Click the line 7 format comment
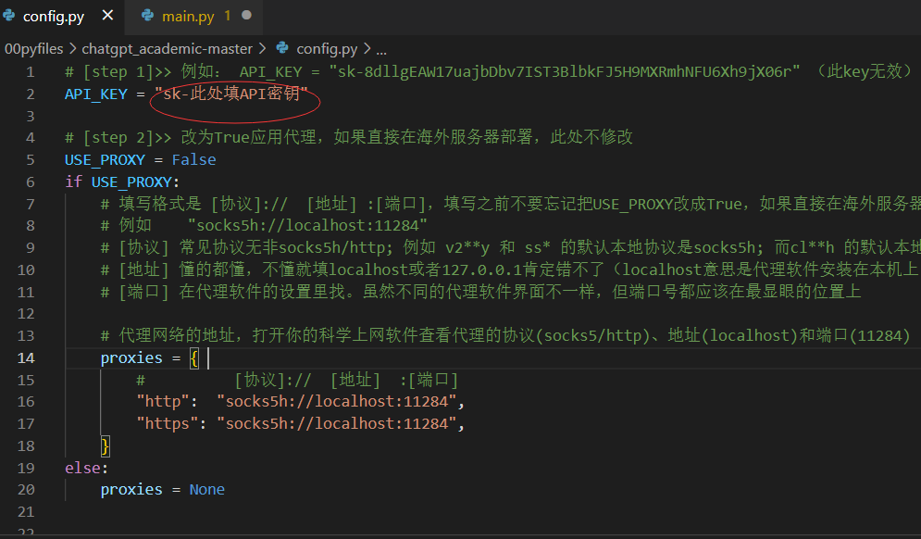This screenshot has height=539, width=921. click(x=510, y=204)
